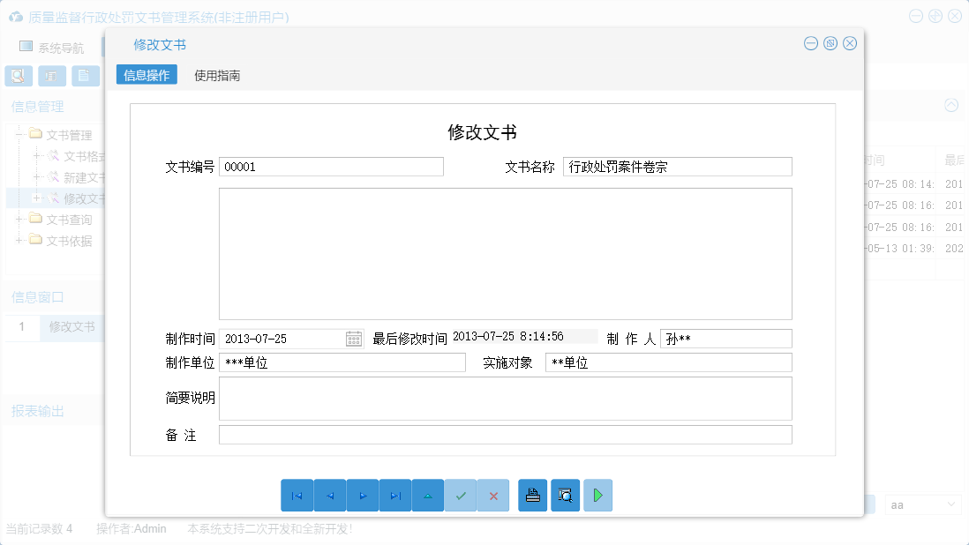Click the green up-arrow post icon
This screenshot has width=969, height=545.
[x=428, y=495]
